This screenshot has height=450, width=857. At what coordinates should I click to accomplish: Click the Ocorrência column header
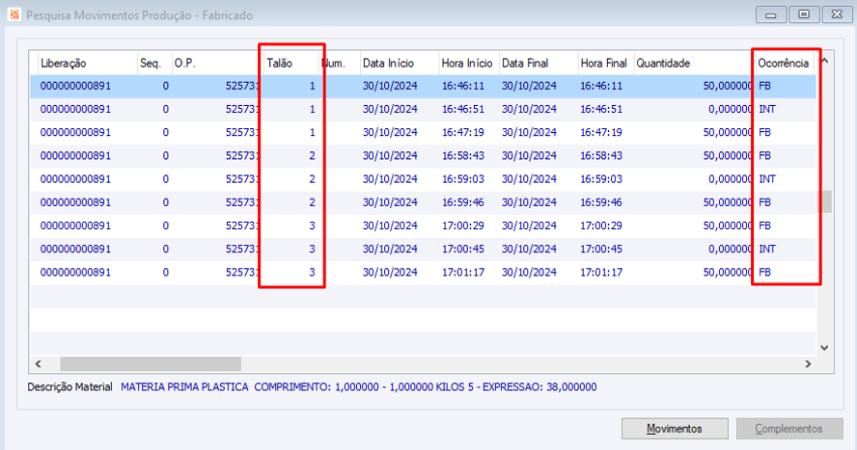pyautogui.click(x=785, y=64)
